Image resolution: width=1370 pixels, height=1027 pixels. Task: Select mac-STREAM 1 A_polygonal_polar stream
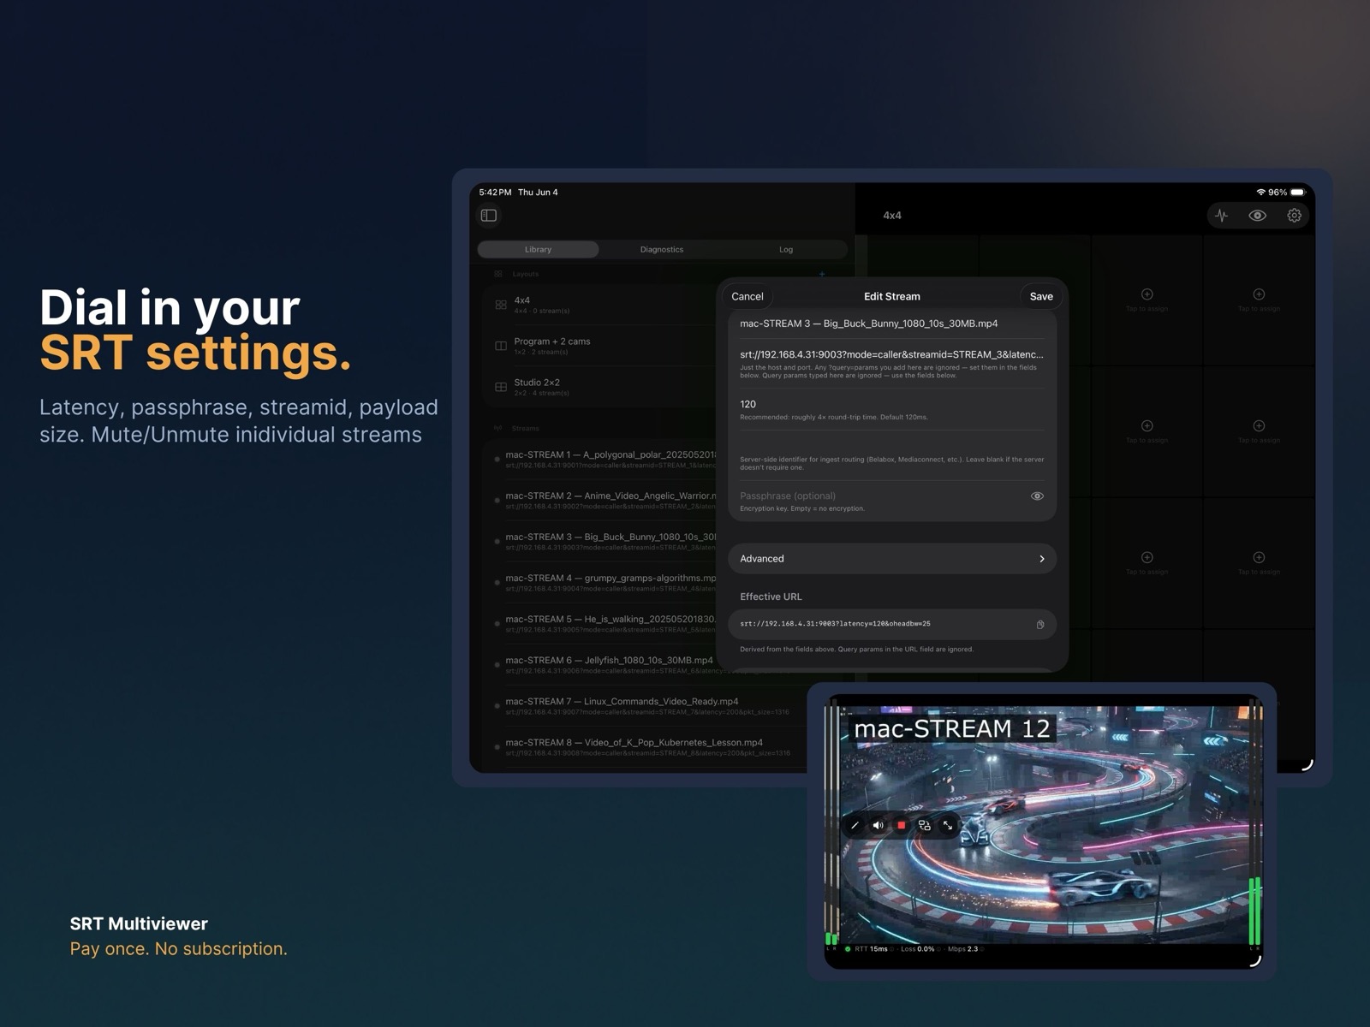599,460
